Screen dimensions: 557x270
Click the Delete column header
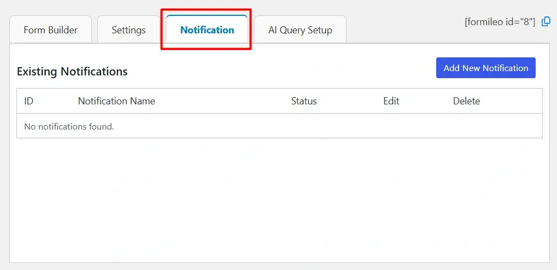pos(466,101)
